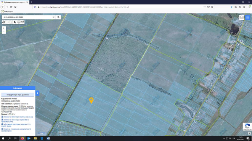
Task: Open Task View on taskbar
Action: pos(16,138)
